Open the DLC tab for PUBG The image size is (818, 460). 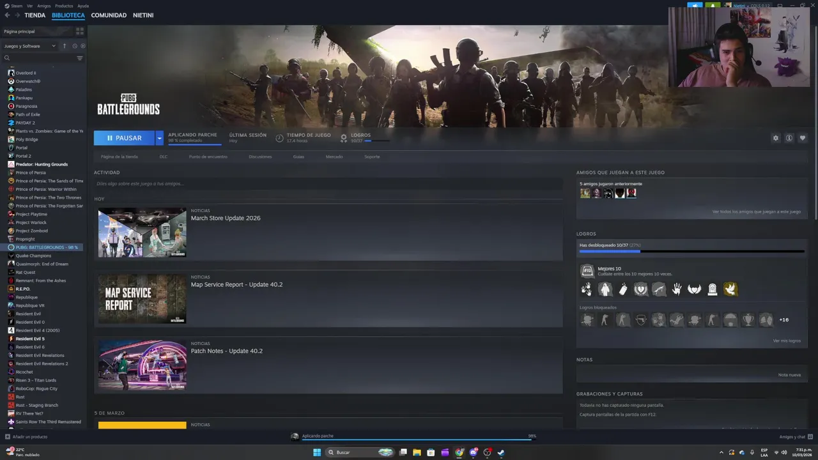tap(164, 157)
